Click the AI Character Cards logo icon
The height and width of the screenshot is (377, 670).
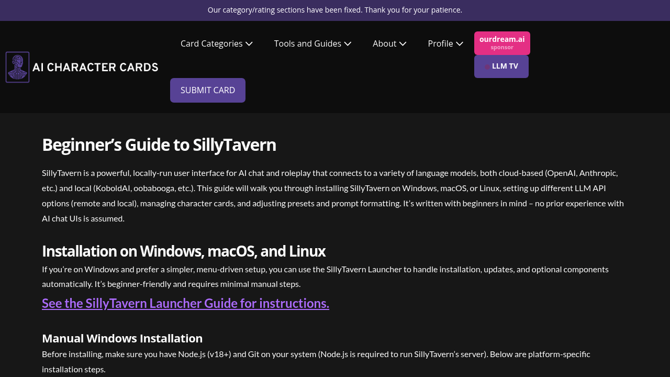tap(17, 66)
